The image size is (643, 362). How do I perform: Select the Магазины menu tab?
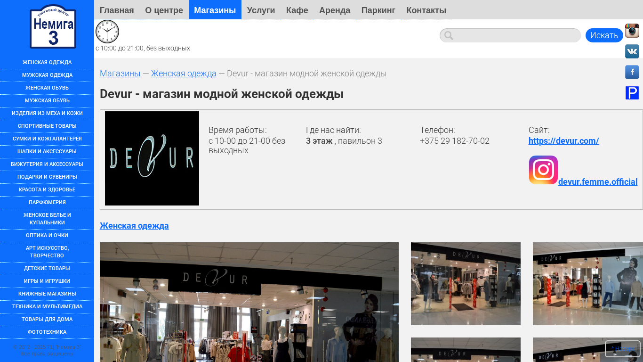tap(215, 10)
